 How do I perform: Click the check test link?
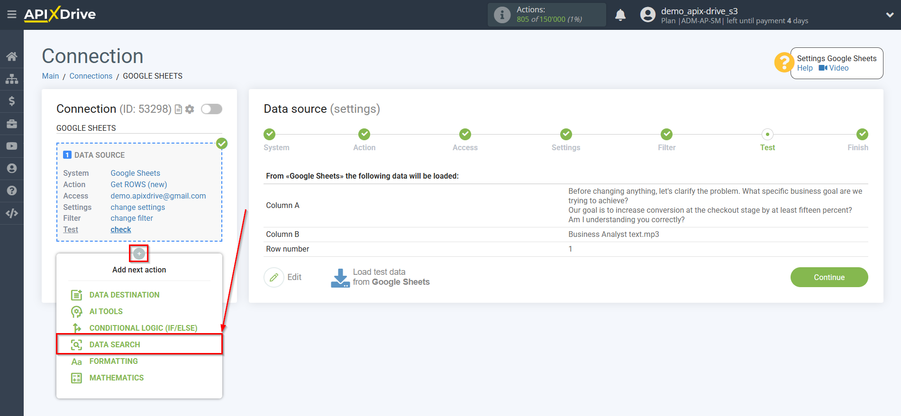click(x=121, y=230)
